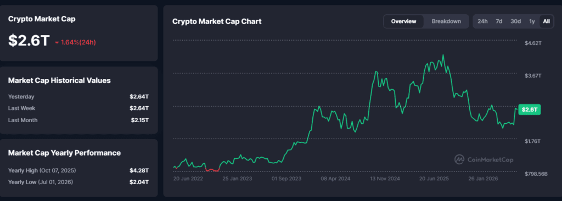Select the 1y time range

[x=532, y=21]
